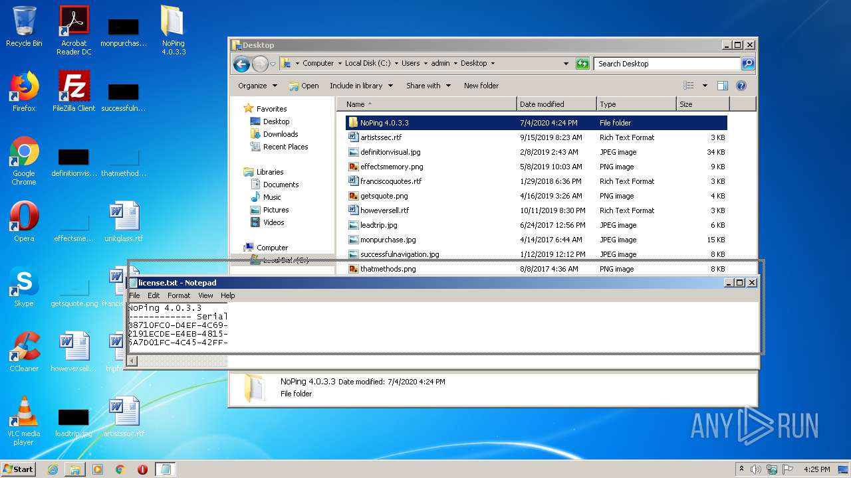Open FileZilla Client shortcut
The image size is (851, 478).
(x=74, y=92)
